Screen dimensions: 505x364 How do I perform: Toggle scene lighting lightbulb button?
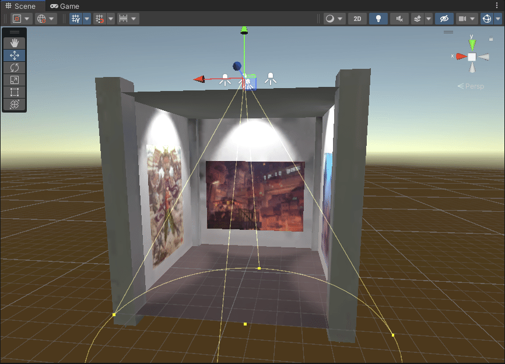(378, 19)
